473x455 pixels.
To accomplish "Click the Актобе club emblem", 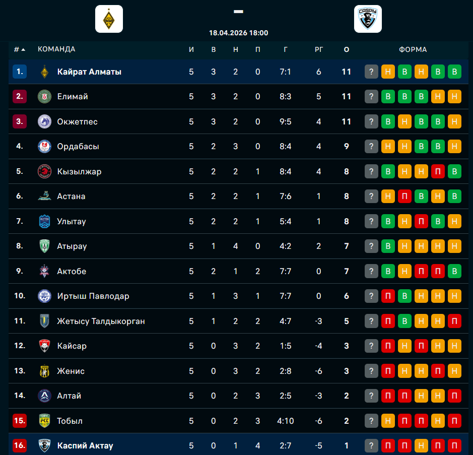I will pos(44,271).
